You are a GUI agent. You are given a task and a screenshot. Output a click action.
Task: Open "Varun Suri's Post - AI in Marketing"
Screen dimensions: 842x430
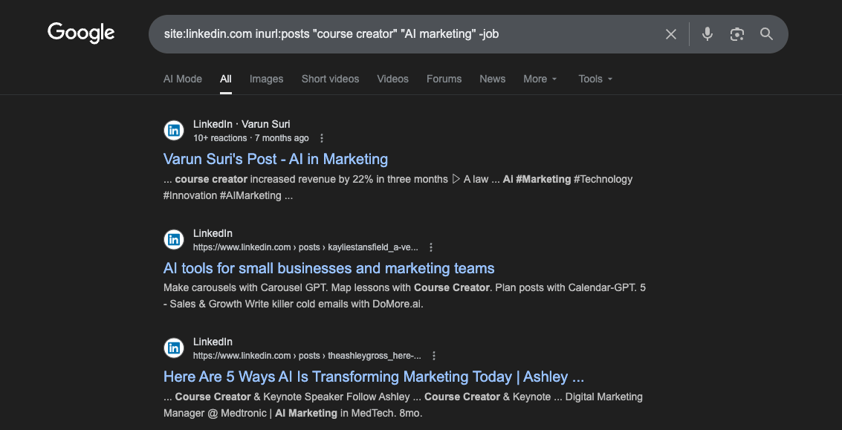click(276, 159)
